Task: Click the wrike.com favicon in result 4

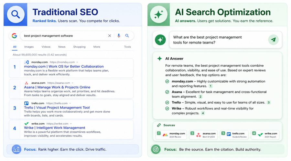Action: click(27, 123)
